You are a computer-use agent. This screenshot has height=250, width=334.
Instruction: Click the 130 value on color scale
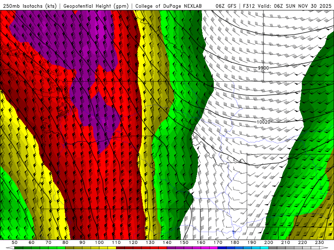point(150,242)
